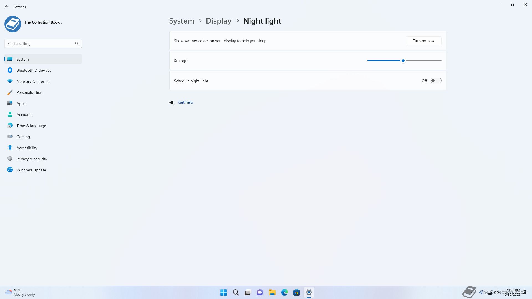Image resolution: width=532 pixels, height=299 pixels.
Task: Click the Accounts person icon
Action: point(10,114)
